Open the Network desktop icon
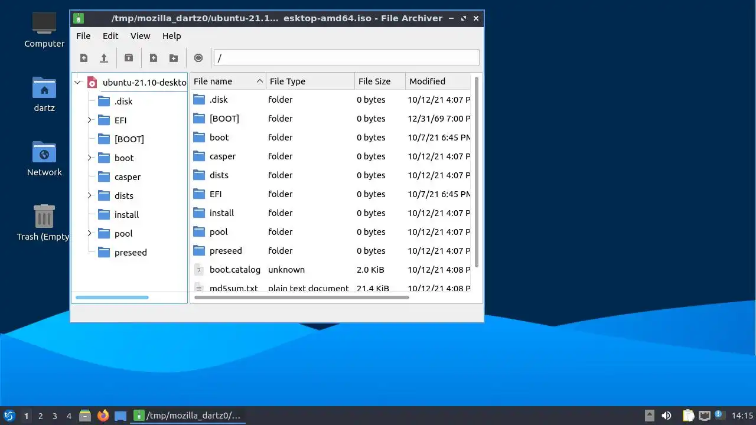This screenshot has height=425, width=756. [x=44, y=159]
